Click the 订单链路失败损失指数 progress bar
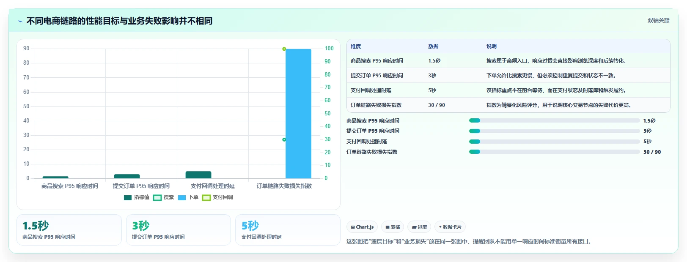 point(554,152)
